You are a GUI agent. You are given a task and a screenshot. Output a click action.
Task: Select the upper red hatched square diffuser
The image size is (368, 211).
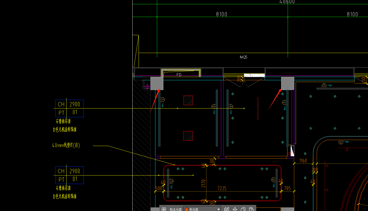click(188, 100)
